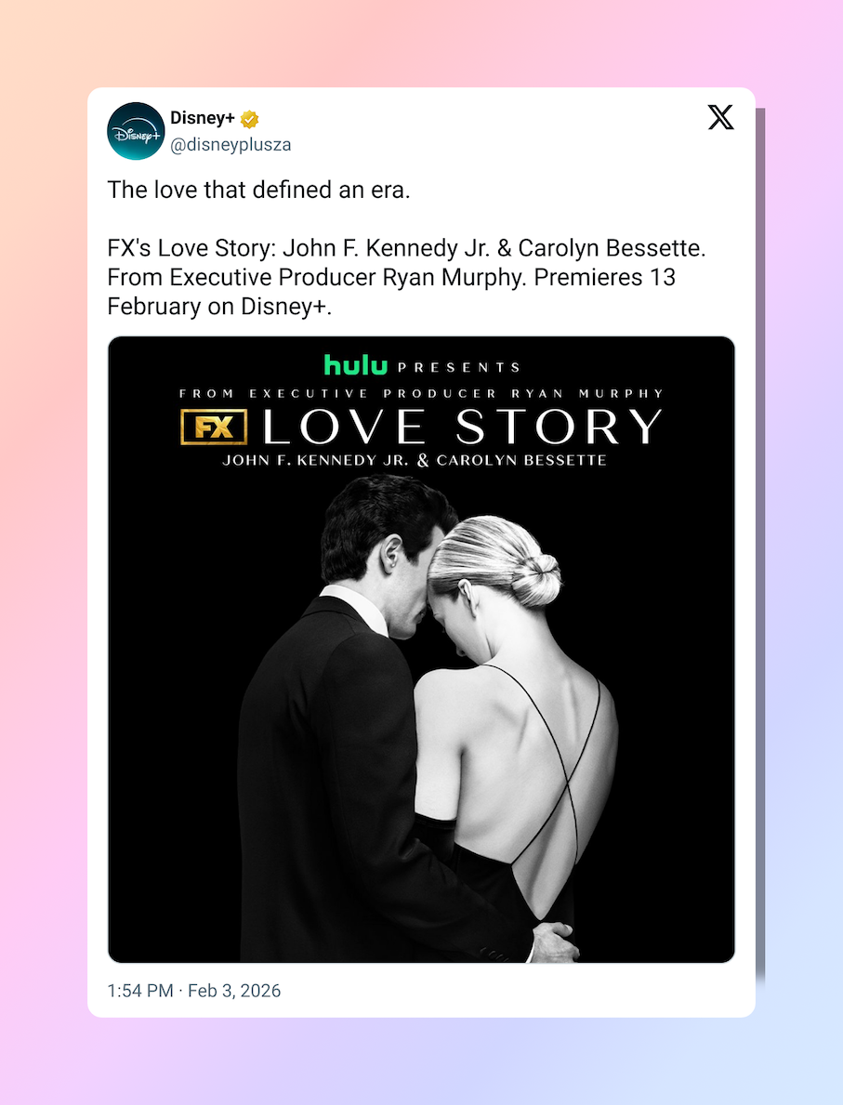Click the Disney+ account name
843x1105 pixels.
[x=203, y=118]
